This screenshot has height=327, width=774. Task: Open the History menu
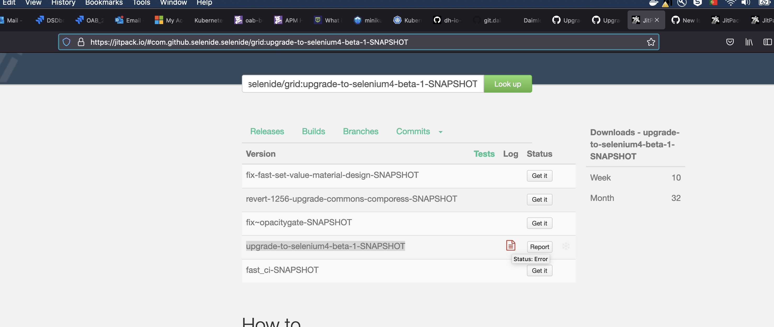coord(63,3)
